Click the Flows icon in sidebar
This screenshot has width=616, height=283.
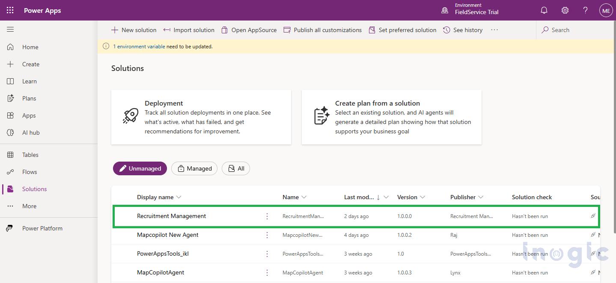[10, 172]
